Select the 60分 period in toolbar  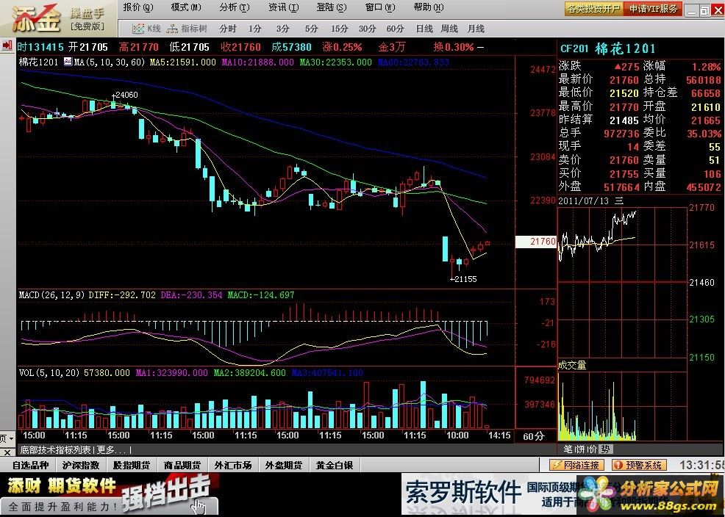coord(395,29)
